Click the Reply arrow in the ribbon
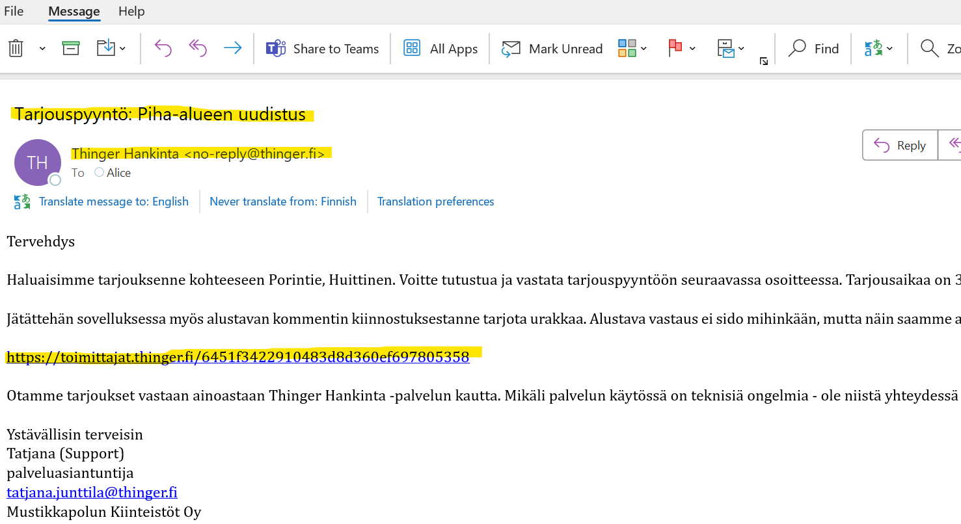The width and height of the screenshot is (961, 524). click(163, 48)
